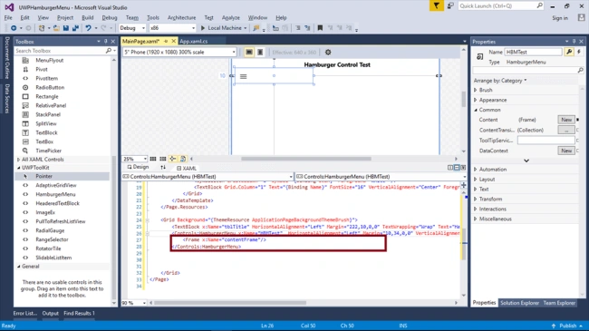
Task: Open the Architecture menu
Action: point(181,17)
